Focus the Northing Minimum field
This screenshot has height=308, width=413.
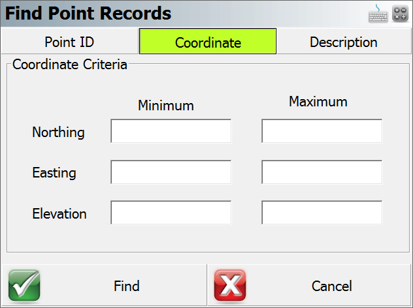(171, 131)
